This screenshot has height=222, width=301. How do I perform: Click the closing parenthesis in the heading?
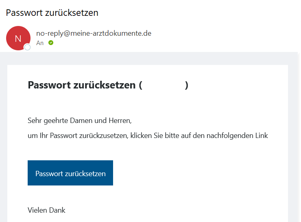tap(186, 85)
